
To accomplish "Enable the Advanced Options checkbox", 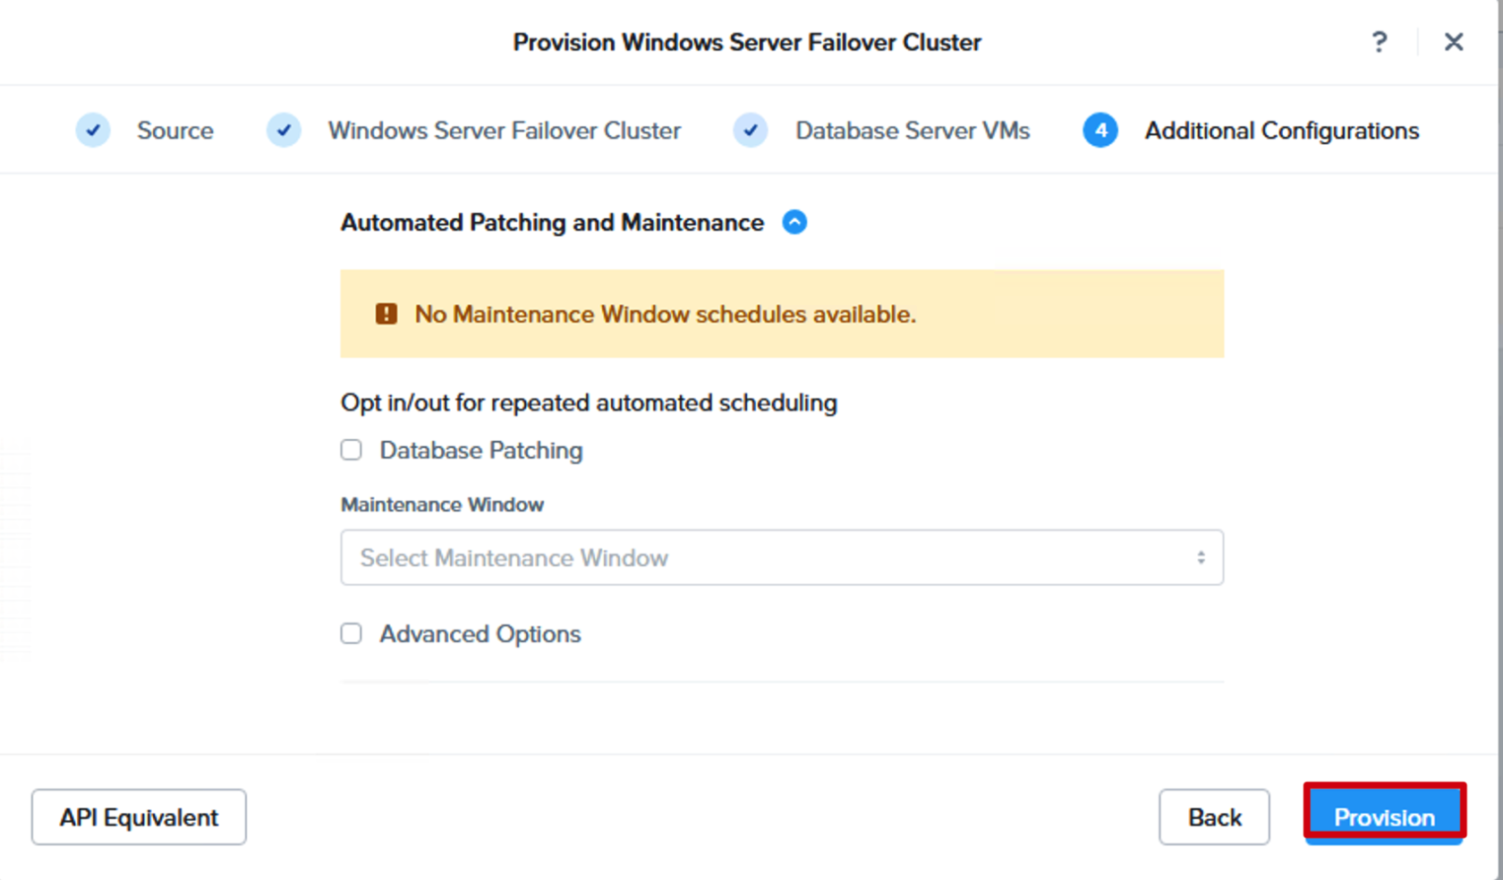I will click(352, 634).
